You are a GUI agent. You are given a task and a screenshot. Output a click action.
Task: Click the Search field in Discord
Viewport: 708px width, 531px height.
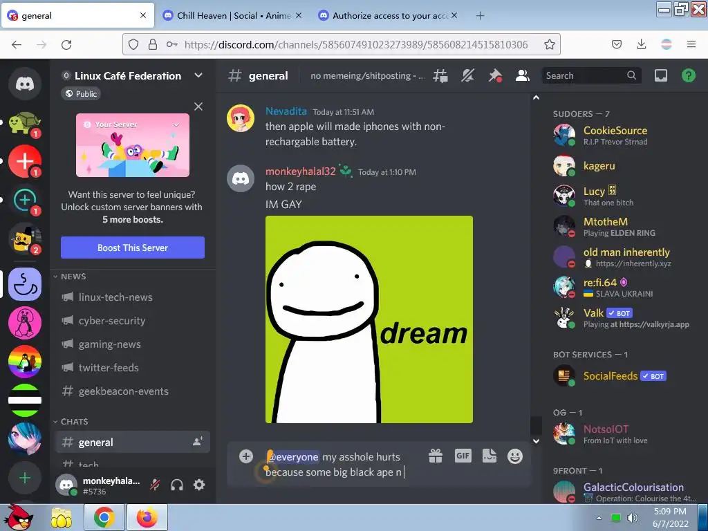pos(591,75)
